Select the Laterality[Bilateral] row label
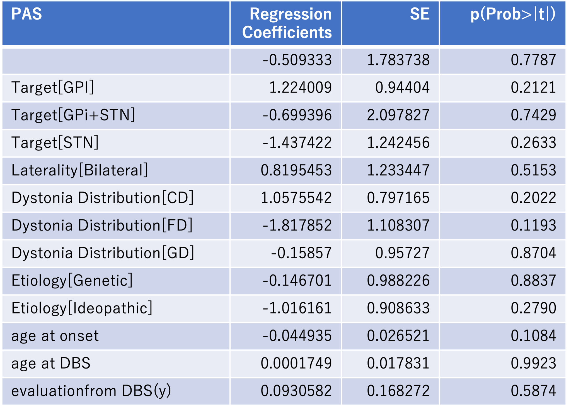571x412 pixels. (79, 170)
